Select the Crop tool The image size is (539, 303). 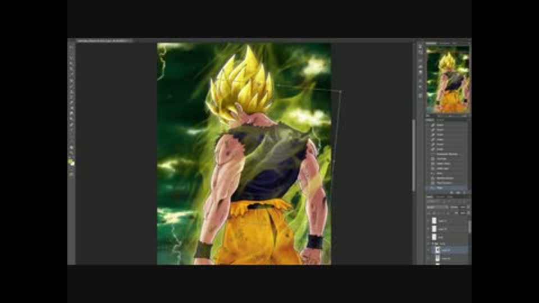coord(71,69)
